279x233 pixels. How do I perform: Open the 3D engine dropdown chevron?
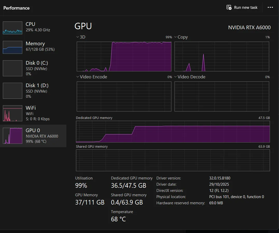coord(78,37)
